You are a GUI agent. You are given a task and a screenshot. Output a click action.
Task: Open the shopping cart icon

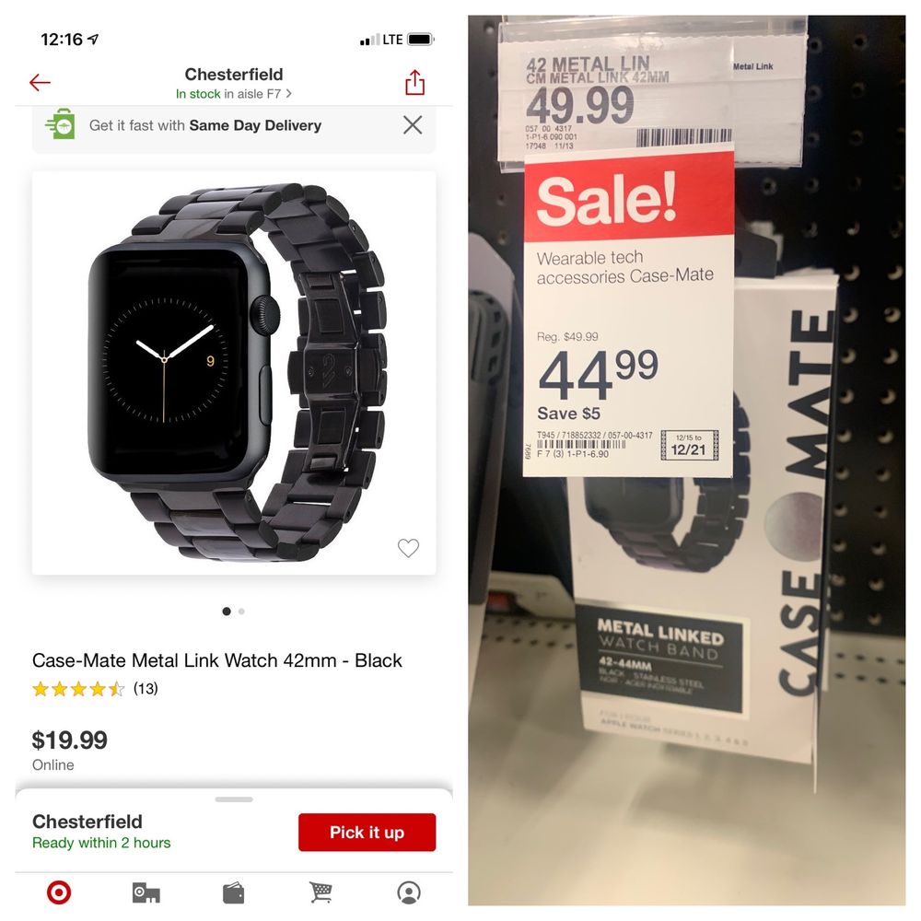coord(321,892)
